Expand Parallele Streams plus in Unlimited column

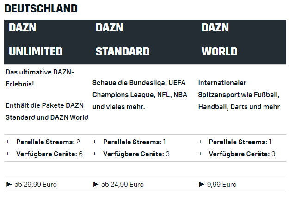7,142
